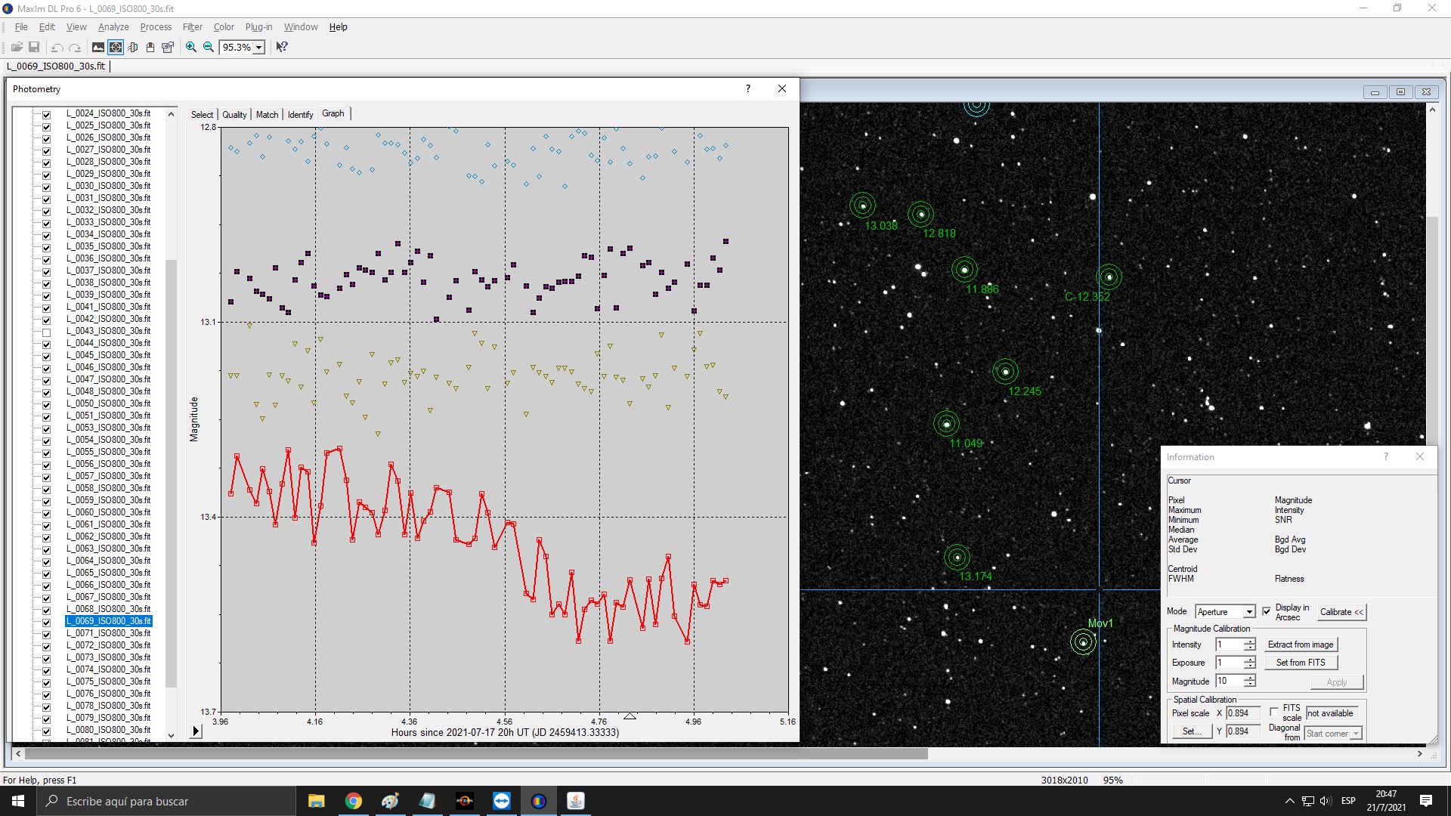Open the Camera Control toolbar icon
This screenshot has height=816, width=1451.
133,47
